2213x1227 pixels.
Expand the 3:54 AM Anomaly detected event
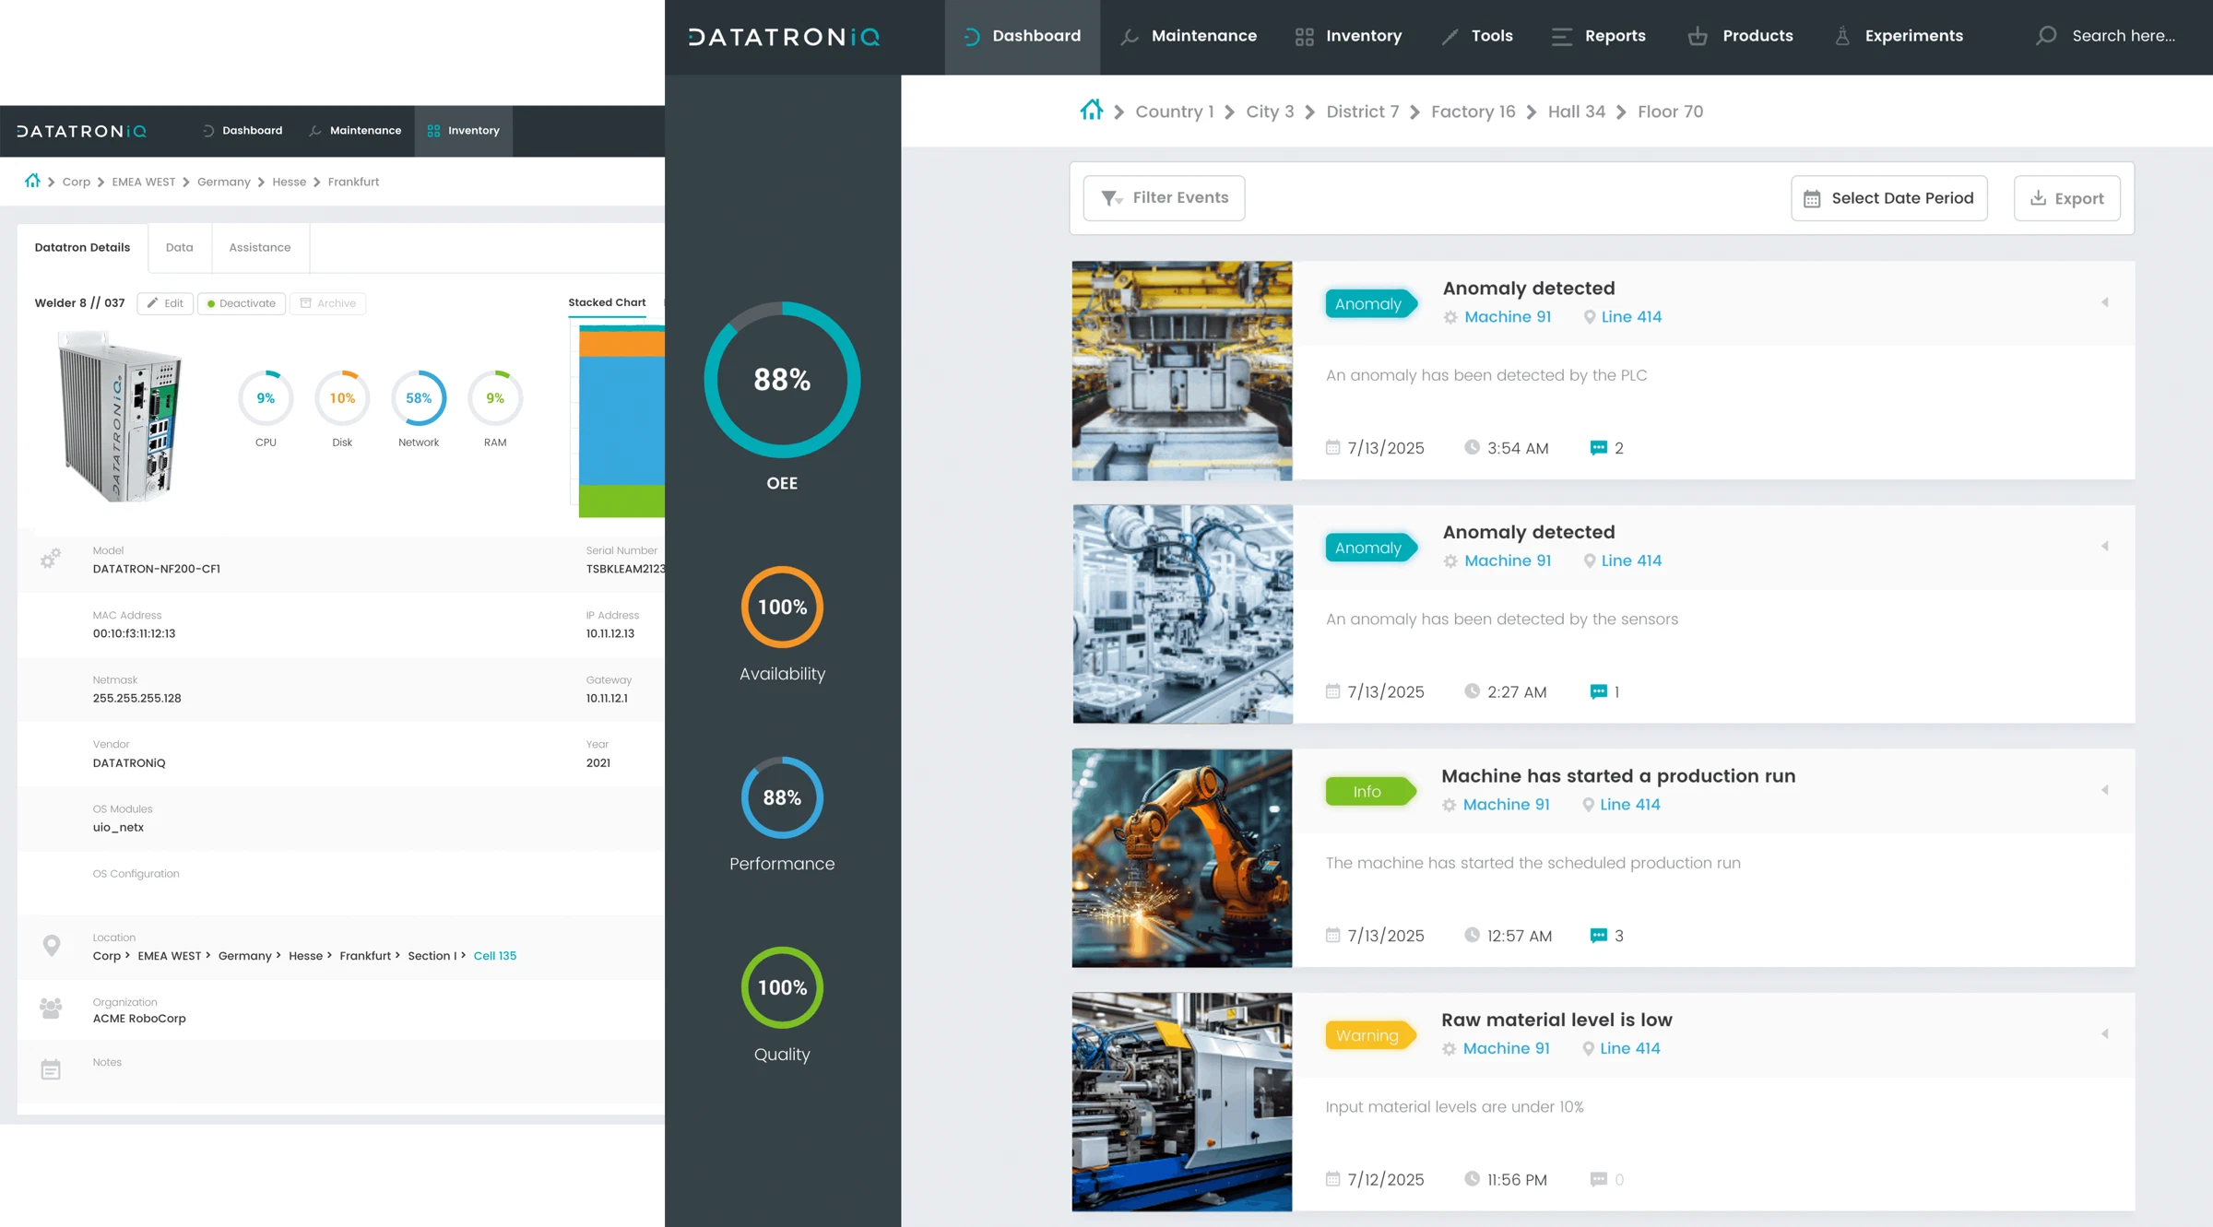point(2105,302)
